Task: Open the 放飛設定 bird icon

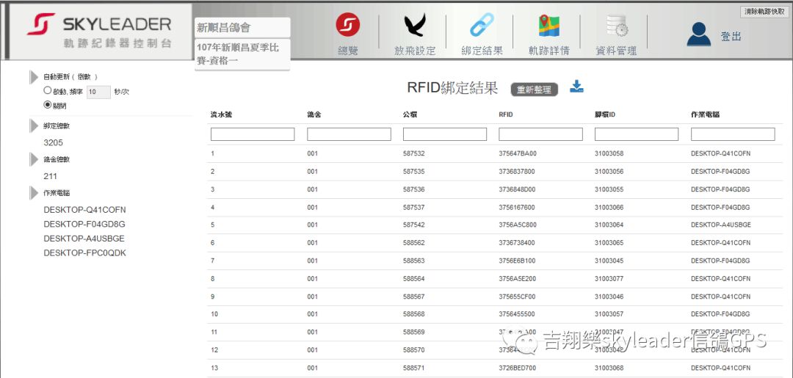Action: coord(414,26)
